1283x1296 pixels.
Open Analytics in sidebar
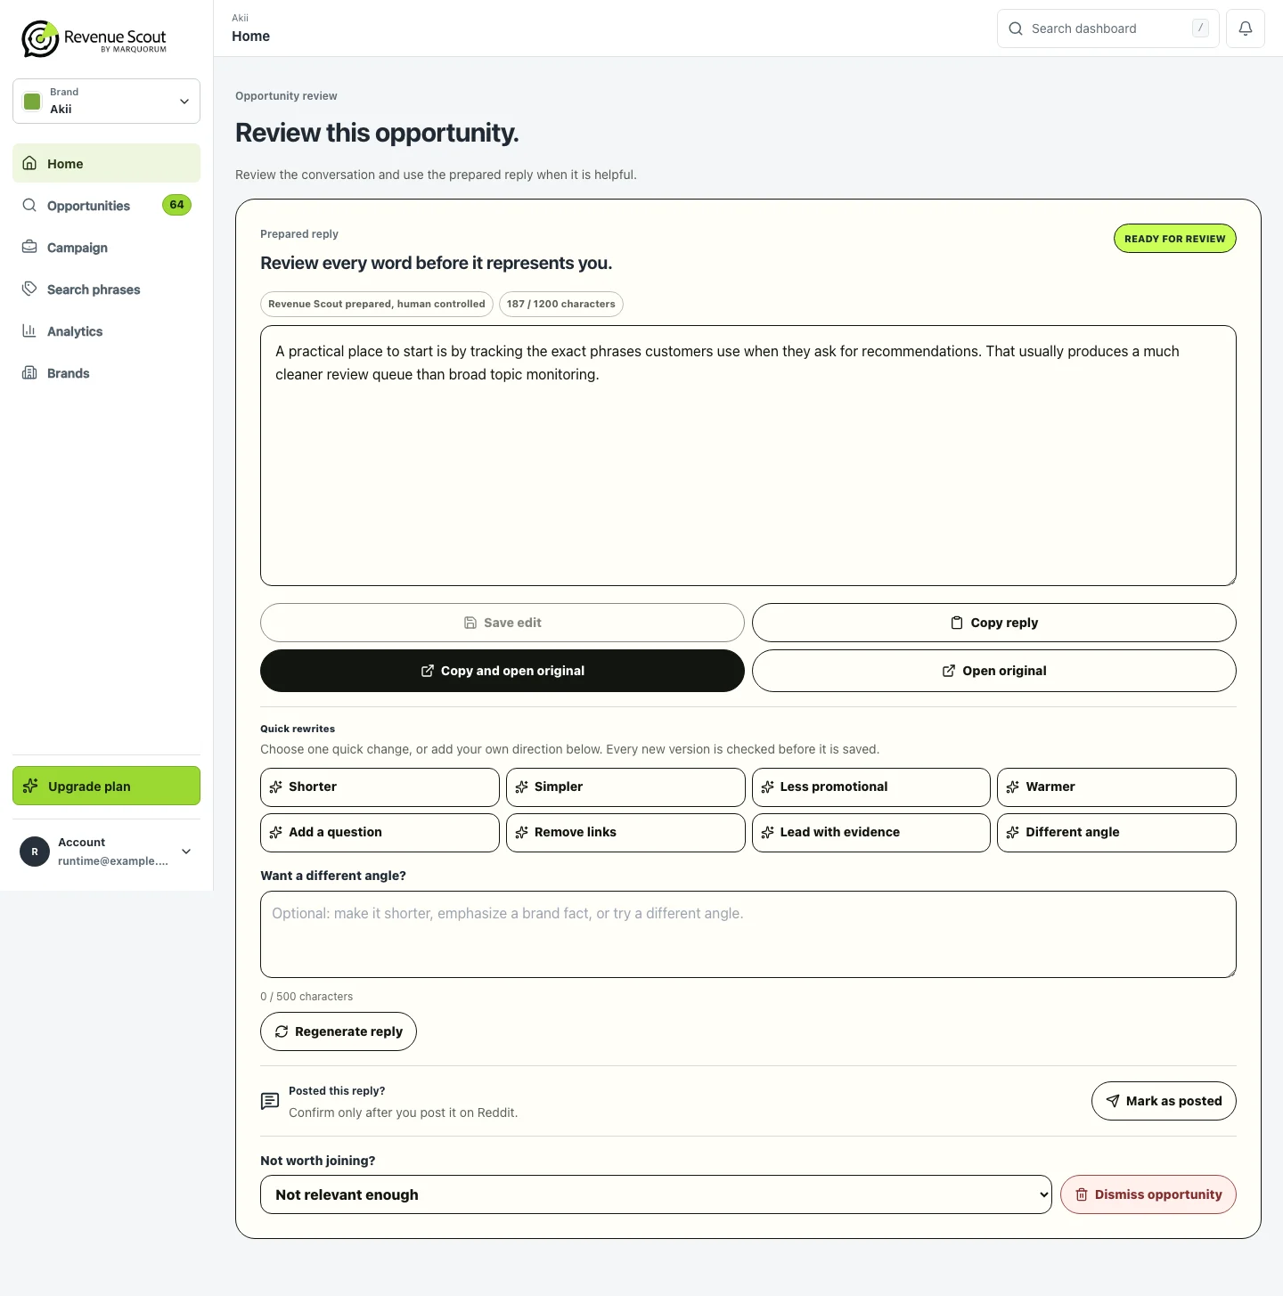coord(106,331)
